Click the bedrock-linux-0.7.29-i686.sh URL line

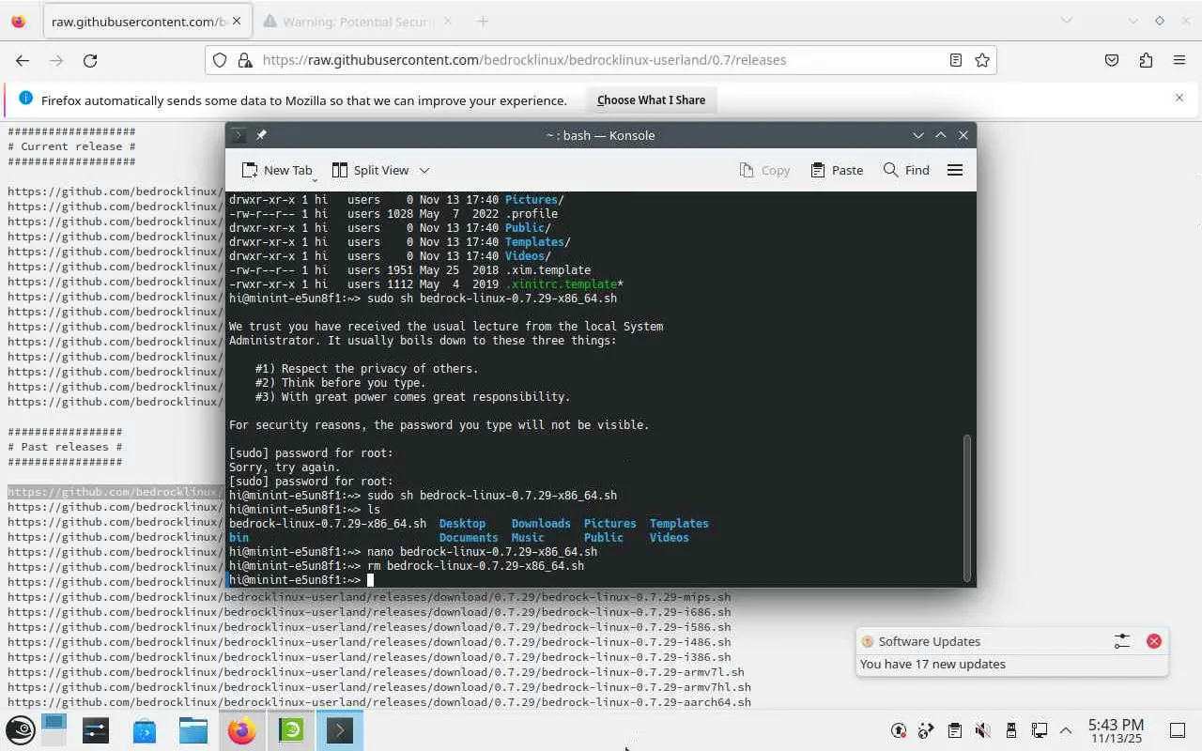click(x=369, y=612)
